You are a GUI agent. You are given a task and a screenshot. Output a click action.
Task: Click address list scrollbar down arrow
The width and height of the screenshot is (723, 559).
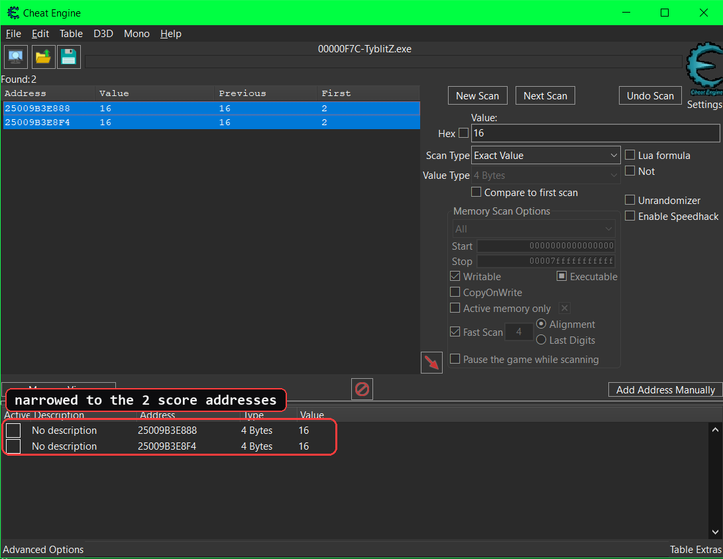[x=715, y=532]
